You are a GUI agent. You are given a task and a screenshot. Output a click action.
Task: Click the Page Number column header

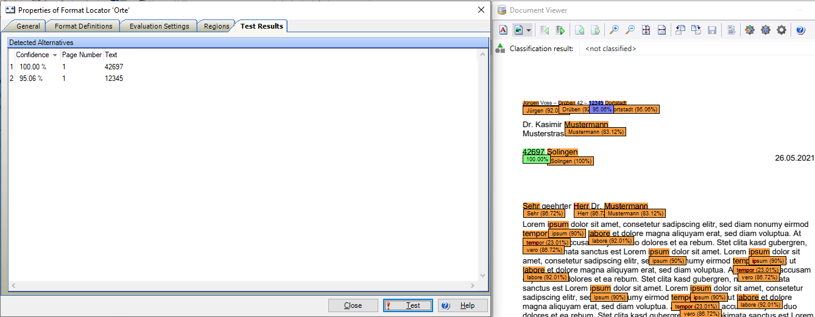pyautogui.click(x=82, y=55)
